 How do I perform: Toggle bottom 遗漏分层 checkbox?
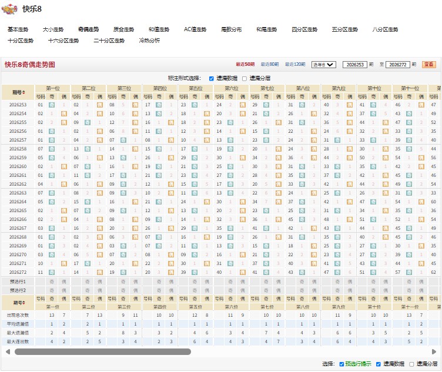(411, 364)
